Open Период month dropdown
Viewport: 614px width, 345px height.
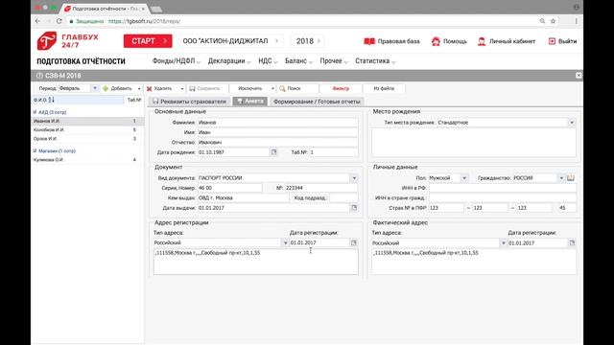tap(94, 88)
